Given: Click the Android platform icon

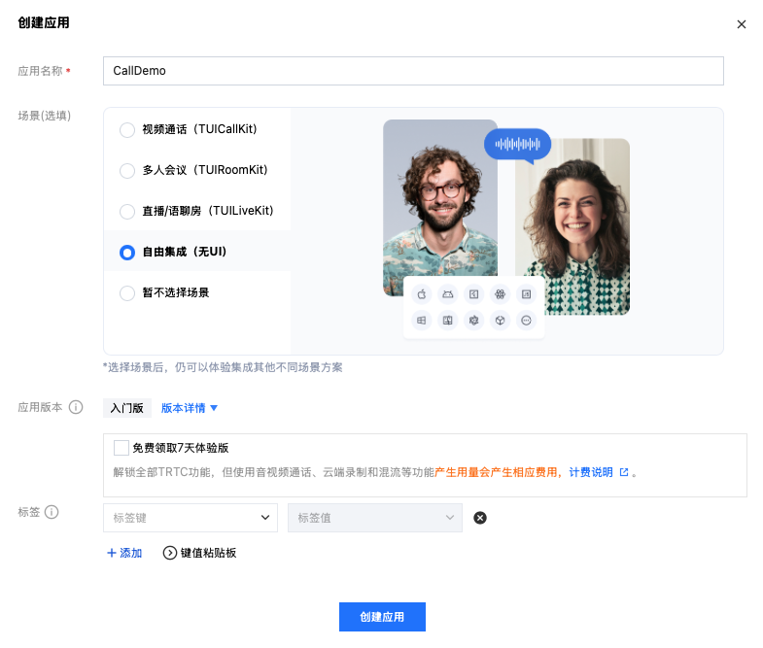Looking at the screenshot, I should coord(448,293).
